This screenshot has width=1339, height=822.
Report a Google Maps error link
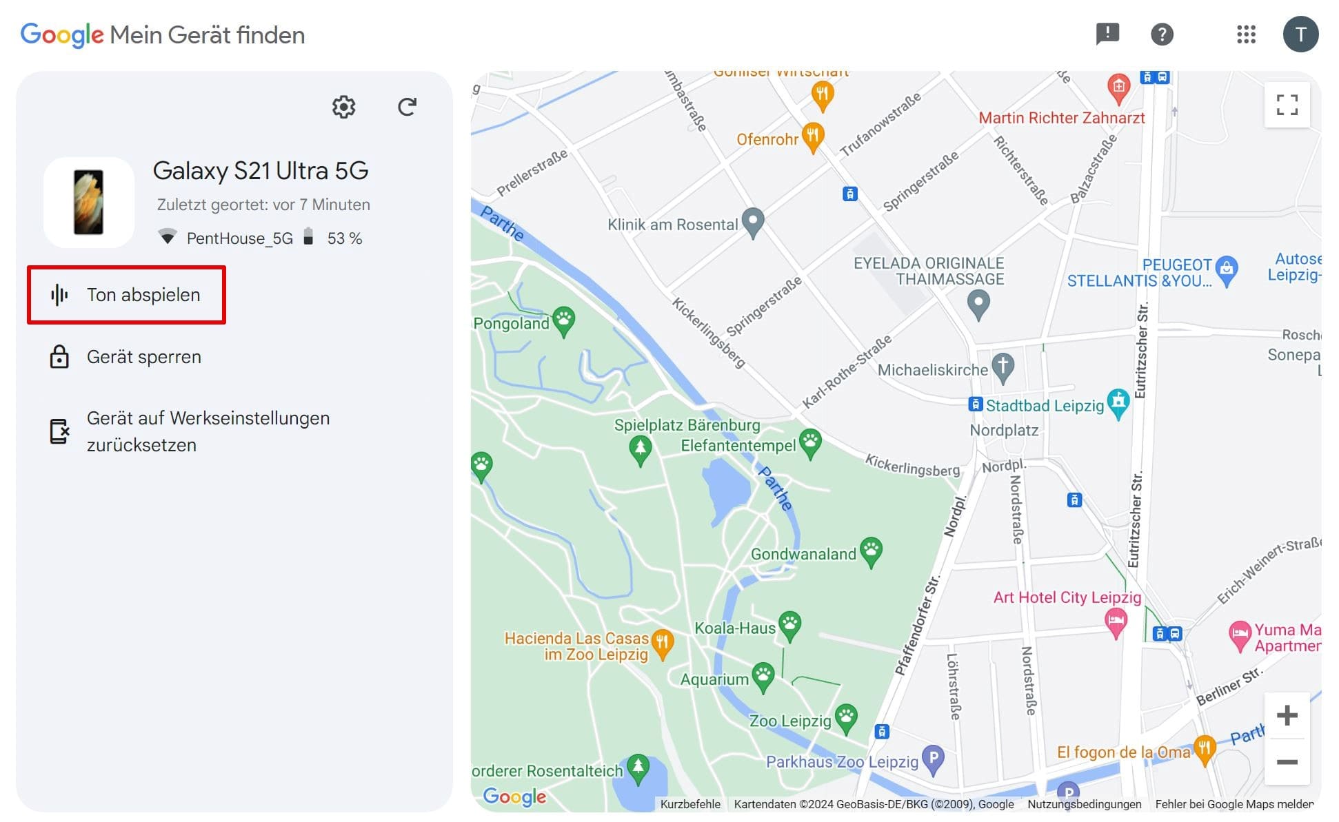(1234, 804)
